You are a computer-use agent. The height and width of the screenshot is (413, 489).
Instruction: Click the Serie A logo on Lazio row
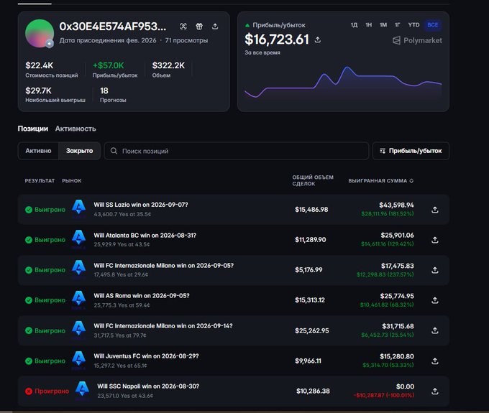click(79, 208)
